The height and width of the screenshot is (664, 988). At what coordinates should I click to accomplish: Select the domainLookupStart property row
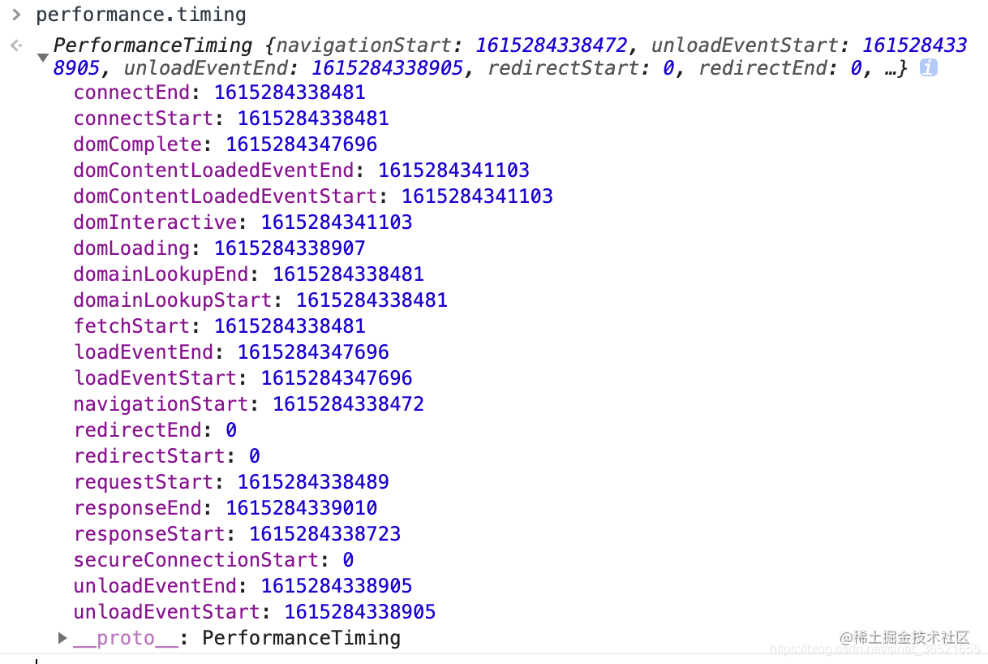tap(260, 300)
